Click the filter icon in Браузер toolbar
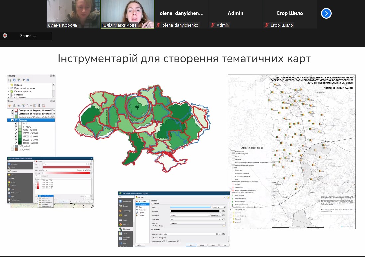 point(19,80)
